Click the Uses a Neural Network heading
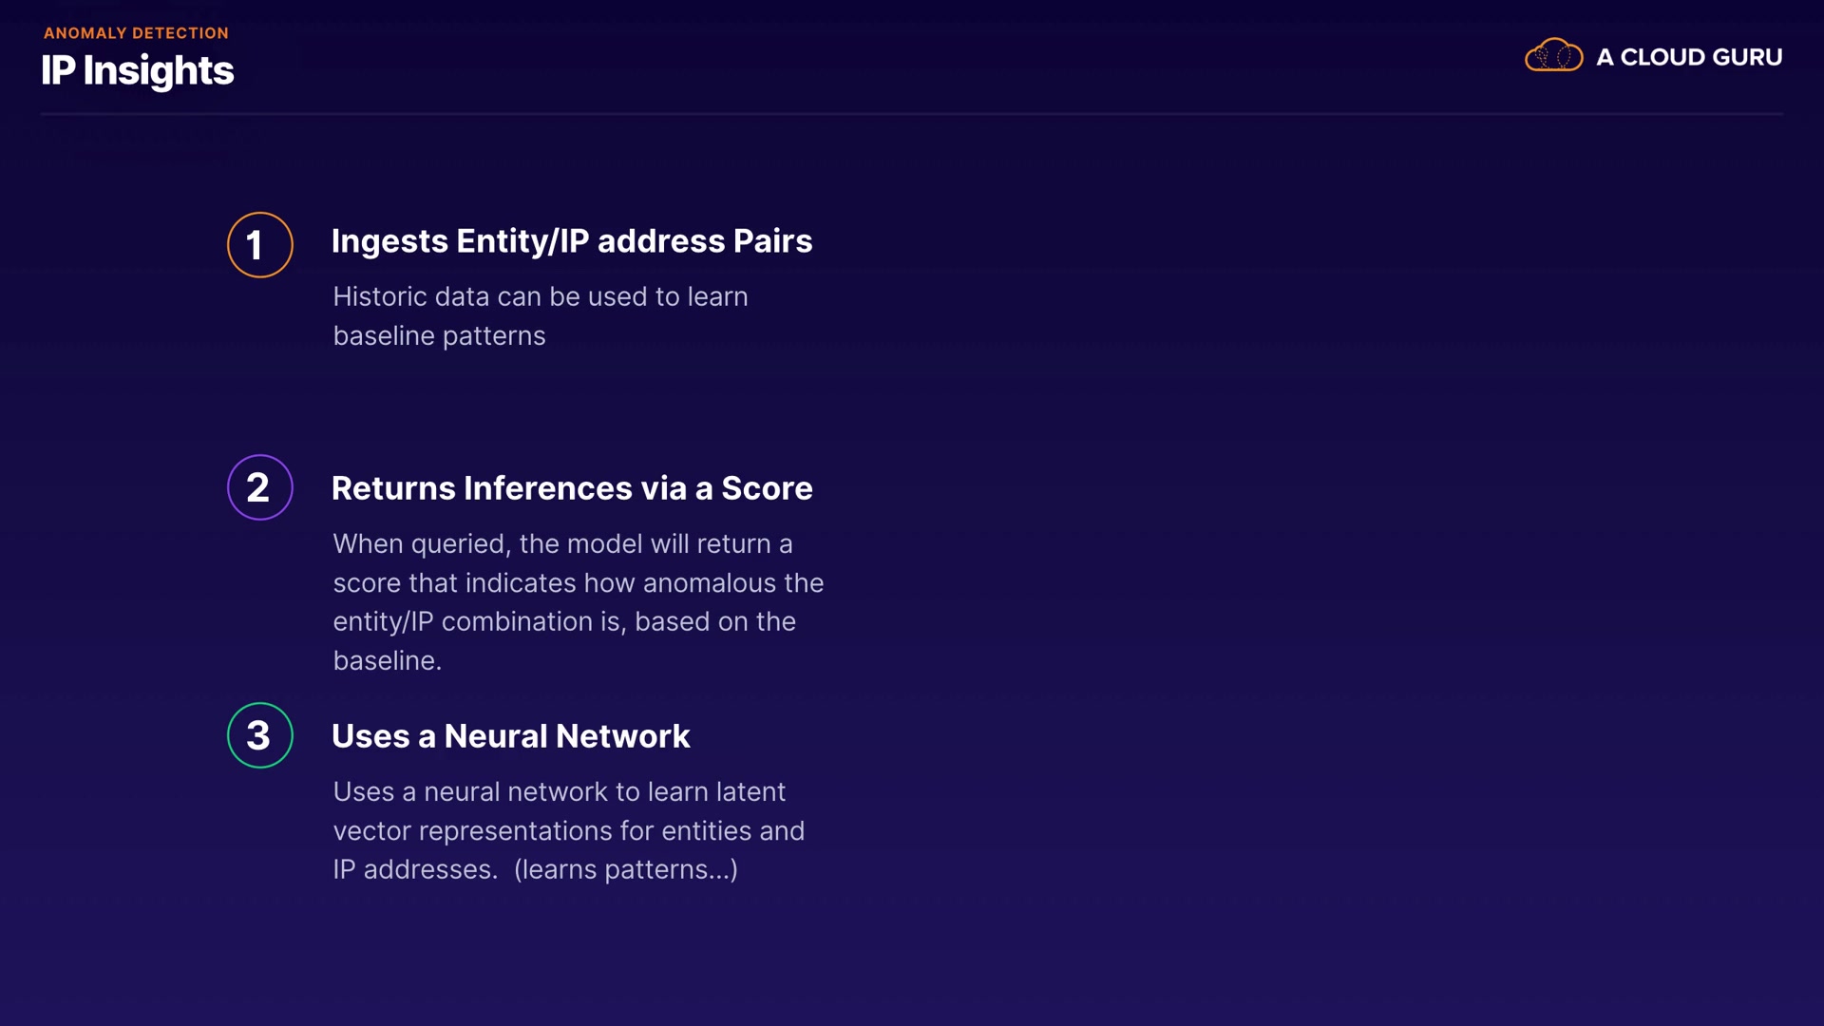The image size is (1824, 1026). tap(510, 736)
